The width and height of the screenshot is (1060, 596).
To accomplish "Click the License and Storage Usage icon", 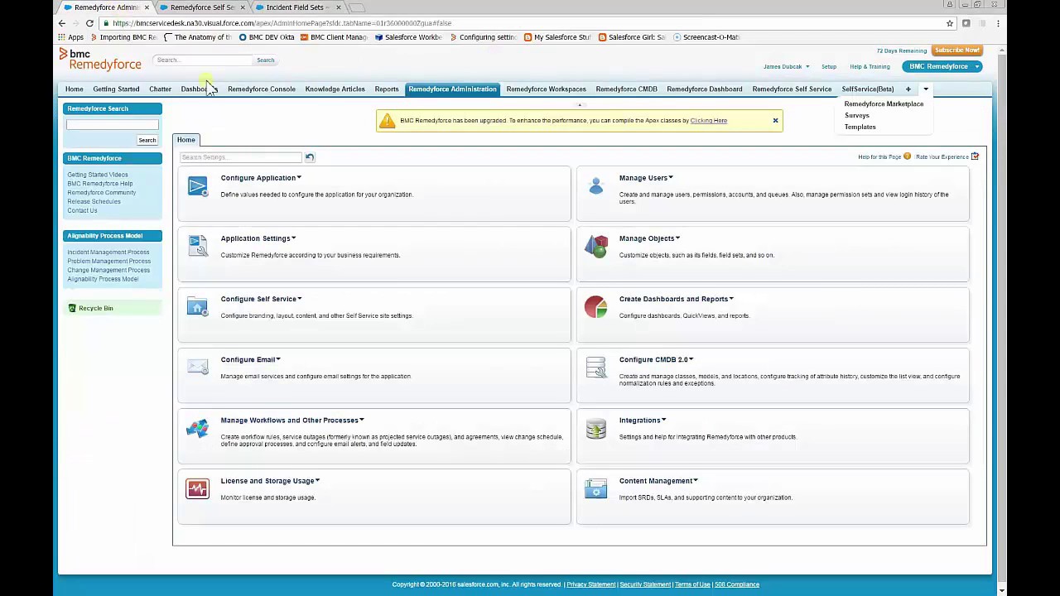I will (197, 488).
